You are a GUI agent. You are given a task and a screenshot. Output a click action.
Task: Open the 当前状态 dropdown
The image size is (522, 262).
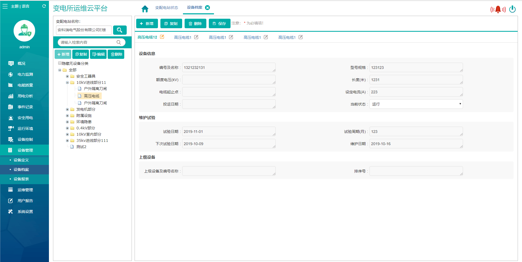tap(416, 104)
